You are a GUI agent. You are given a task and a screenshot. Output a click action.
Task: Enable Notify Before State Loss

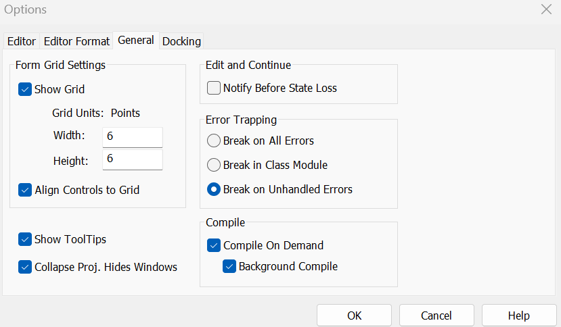214,88
